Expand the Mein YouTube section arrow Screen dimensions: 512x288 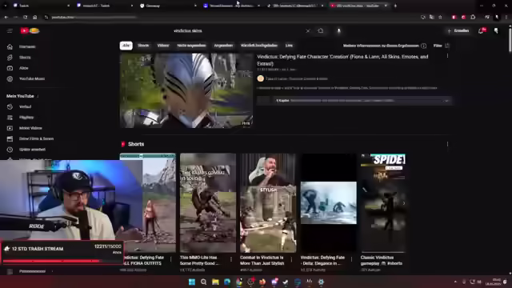coord(38,96)
